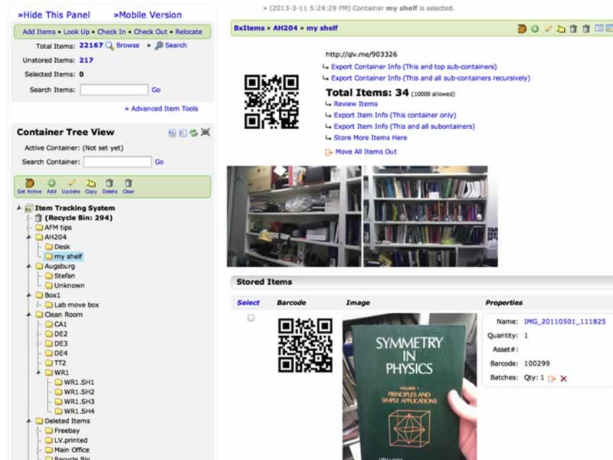Click the Search Items text field
The height and width of the screenshot is (460, 613).
point(113,90)
